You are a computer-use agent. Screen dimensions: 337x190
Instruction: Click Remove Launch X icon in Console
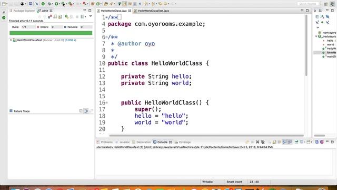257,142
